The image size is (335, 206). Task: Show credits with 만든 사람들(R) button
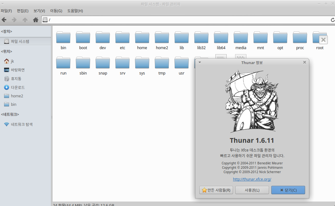pyautogui.click(x=216, y=190)
